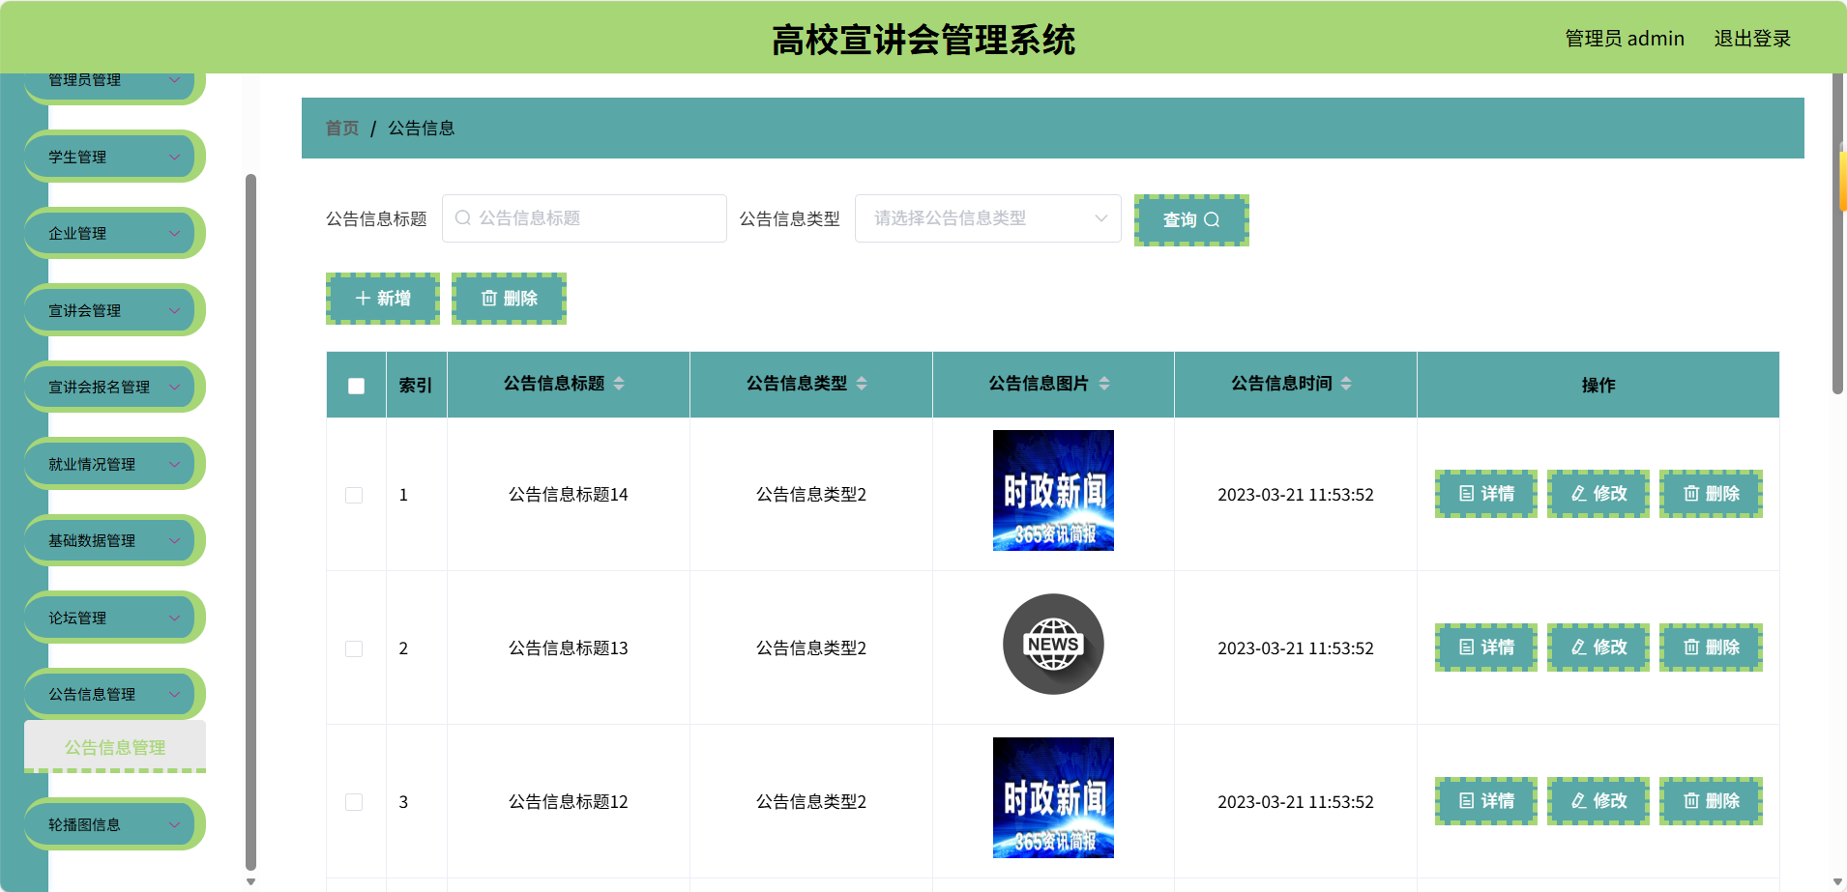1847x892 pixels.
Task: Click the page vertical scrollbar on right
Action: [1838, 232]
